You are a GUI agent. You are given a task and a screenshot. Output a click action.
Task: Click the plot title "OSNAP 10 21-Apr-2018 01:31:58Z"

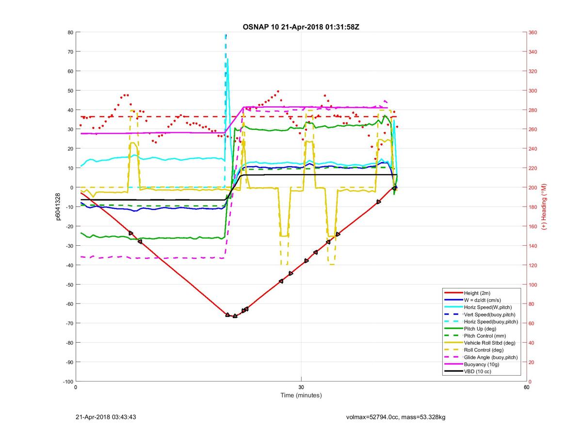pyautogui.click(x=301, y=27)
